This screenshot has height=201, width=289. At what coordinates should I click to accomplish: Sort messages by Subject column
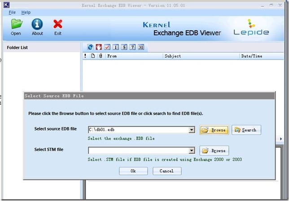point(201,56)
